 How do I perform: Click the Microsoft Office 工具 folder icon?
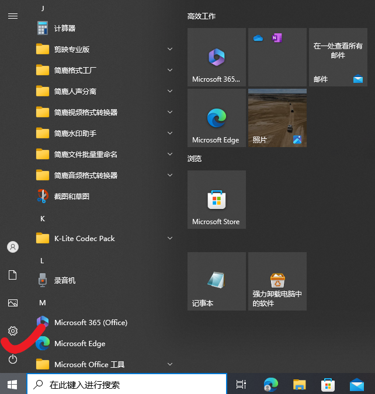(x=43, y=364)
